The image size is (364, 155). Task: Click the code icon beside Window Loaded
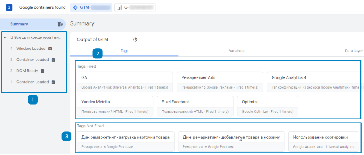pyautogui.click(x=50, y=49)
